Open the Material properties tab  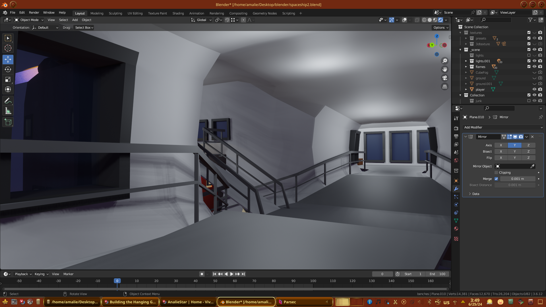click(456, 229)
